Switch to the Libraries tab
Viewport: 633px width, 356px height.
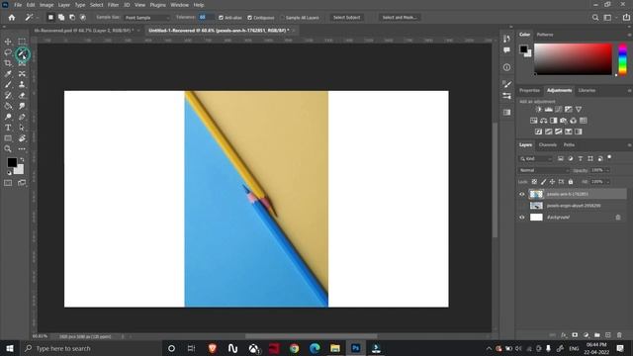point(587,90)
